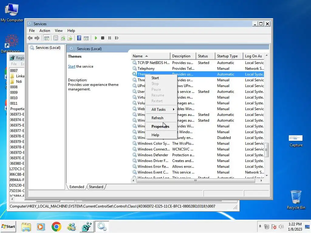The image size is (311, 233).
Task: Click the horizontal scrollbar thumb in the services list
Action: (x=196, y=181)
